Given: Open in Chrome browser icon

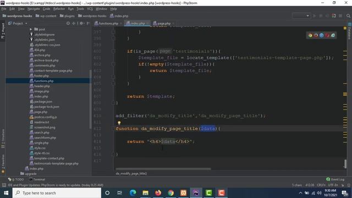Looking at the screenshot, I should point(310,35).
